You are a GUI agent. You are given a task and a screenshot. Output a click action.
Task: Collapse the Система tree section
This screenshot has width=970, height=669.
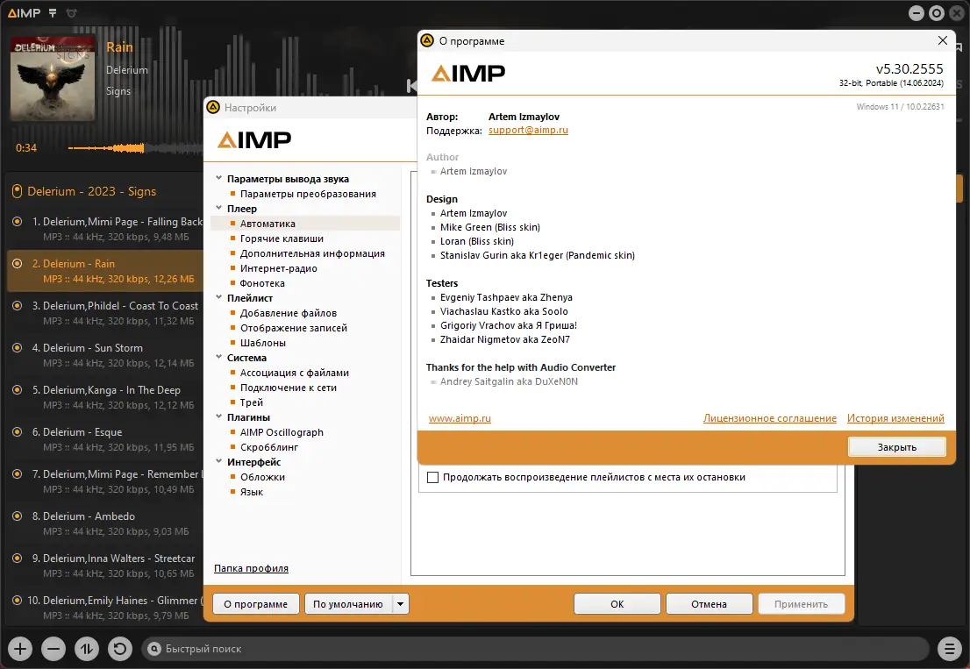tap(218, 357)
